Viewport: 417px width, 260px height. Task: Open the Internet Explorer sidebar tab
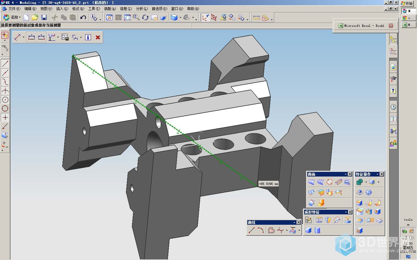click(393, 67)
